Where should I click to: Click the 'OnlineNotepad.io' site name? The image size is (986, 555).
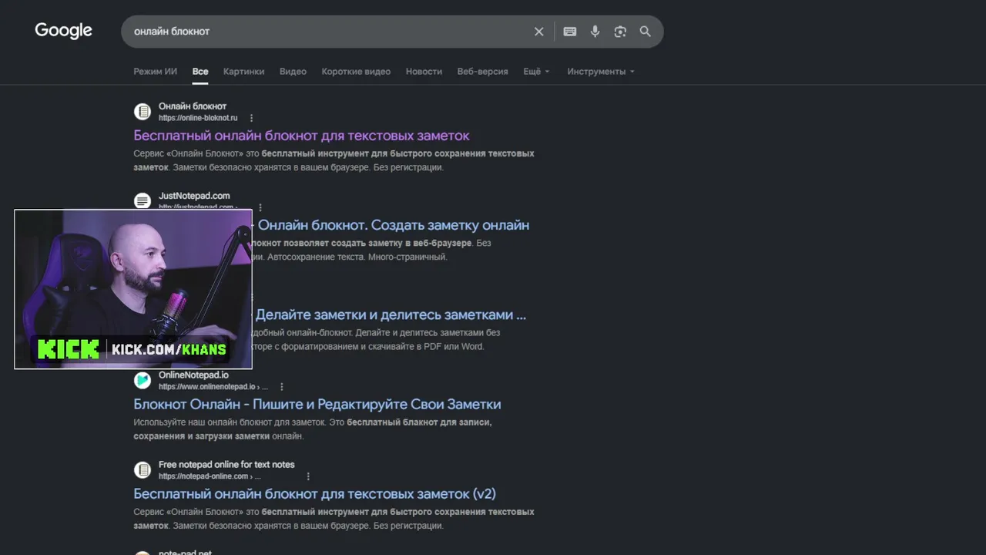coord(193,375)
